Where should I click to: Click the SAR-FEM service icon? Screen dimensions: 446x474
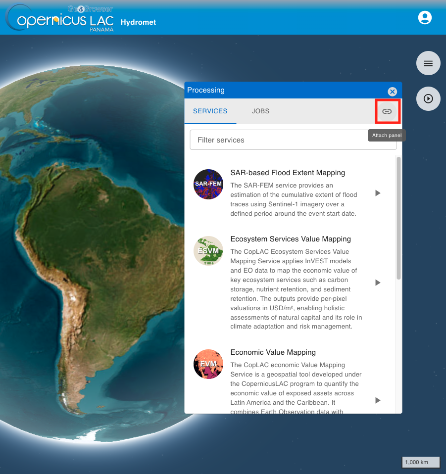click(x=208, y=184)
